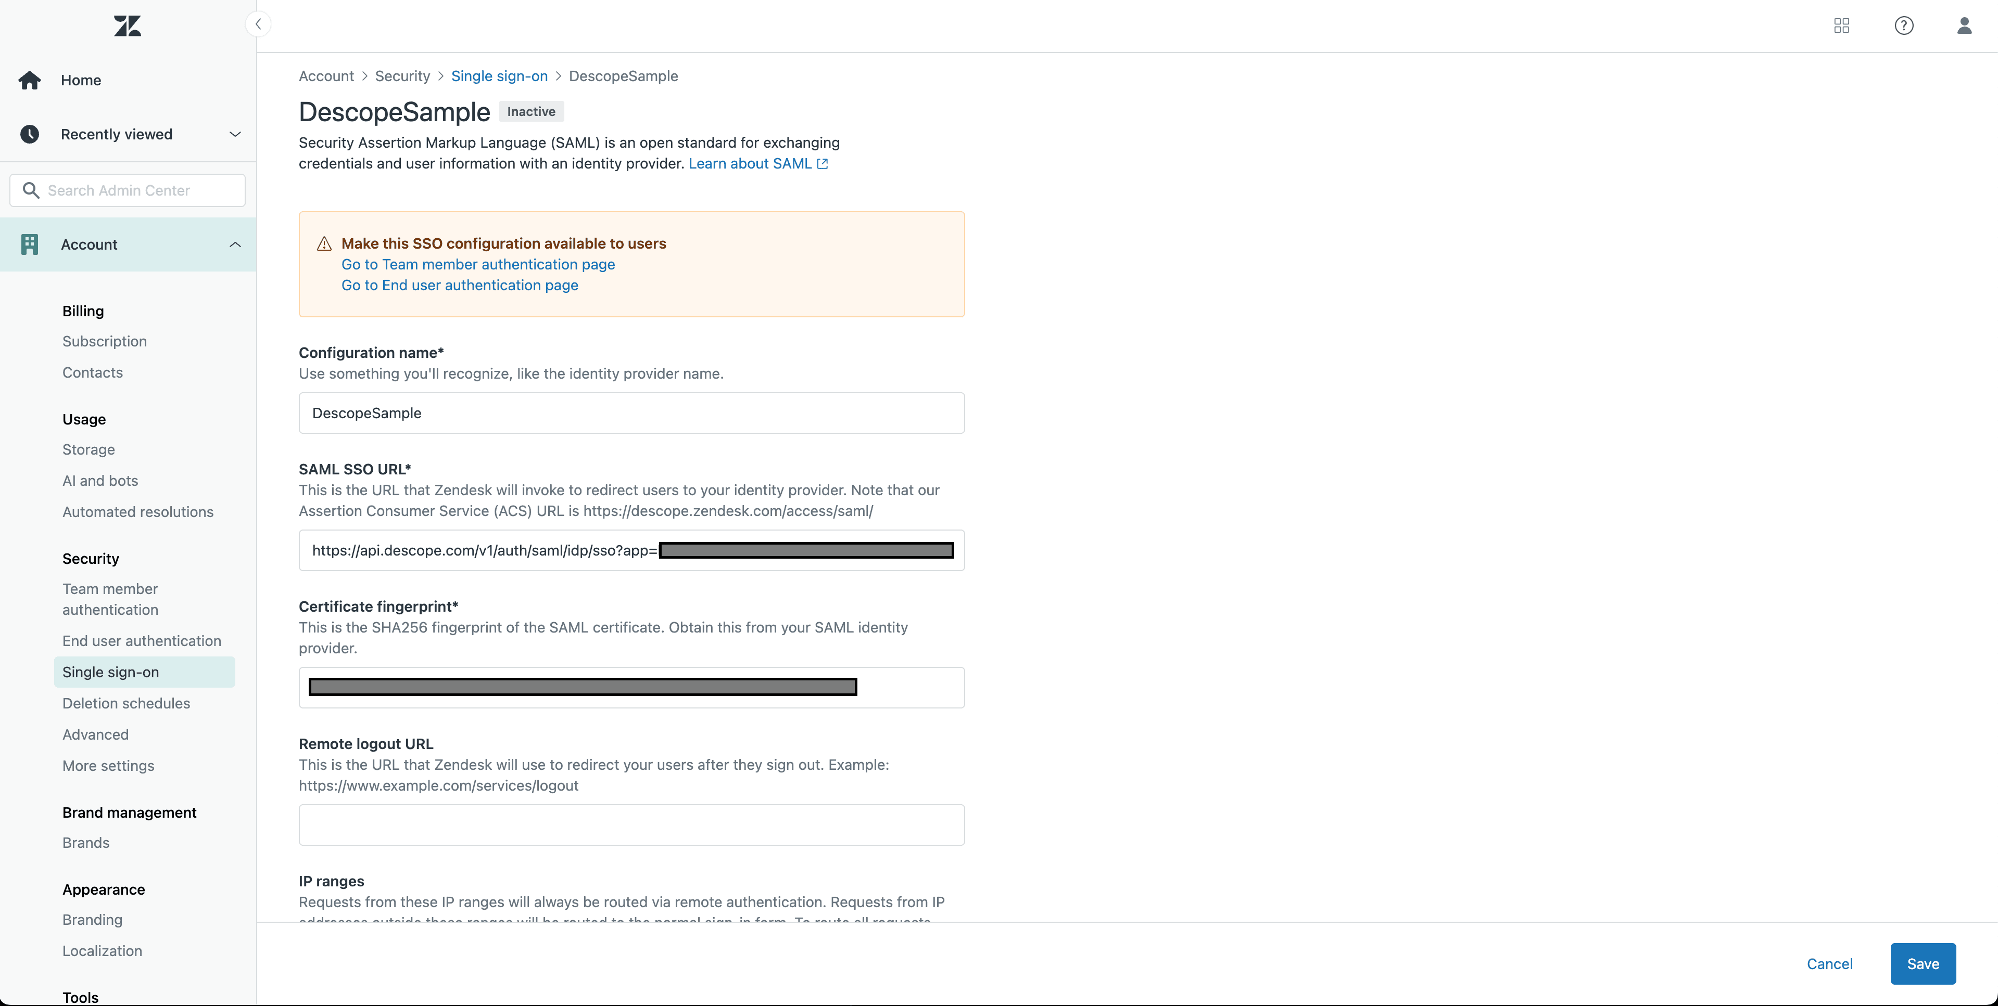Select the Single sign-on menu item

[x=110, y=670]
